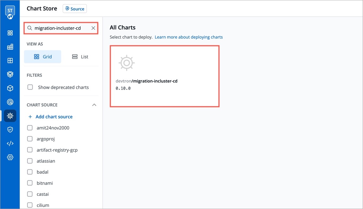
Task: Switch to Grid view
Action: tap(43, 57)
